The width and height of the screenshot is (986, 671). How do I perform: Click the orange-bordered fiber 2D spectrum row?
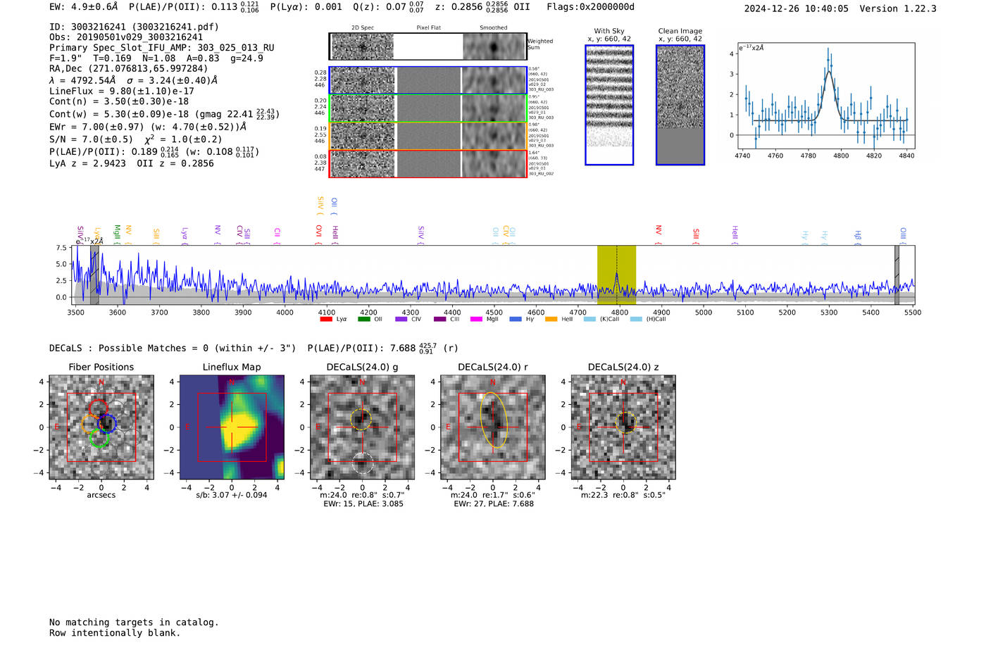tap(428, 136)
